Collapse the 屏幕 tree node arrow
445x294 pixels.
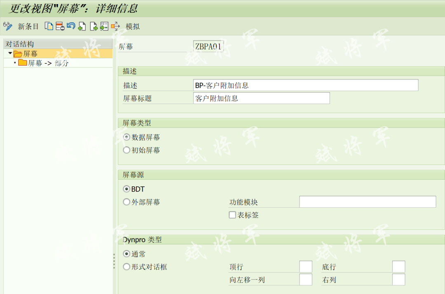coord(10,53)
